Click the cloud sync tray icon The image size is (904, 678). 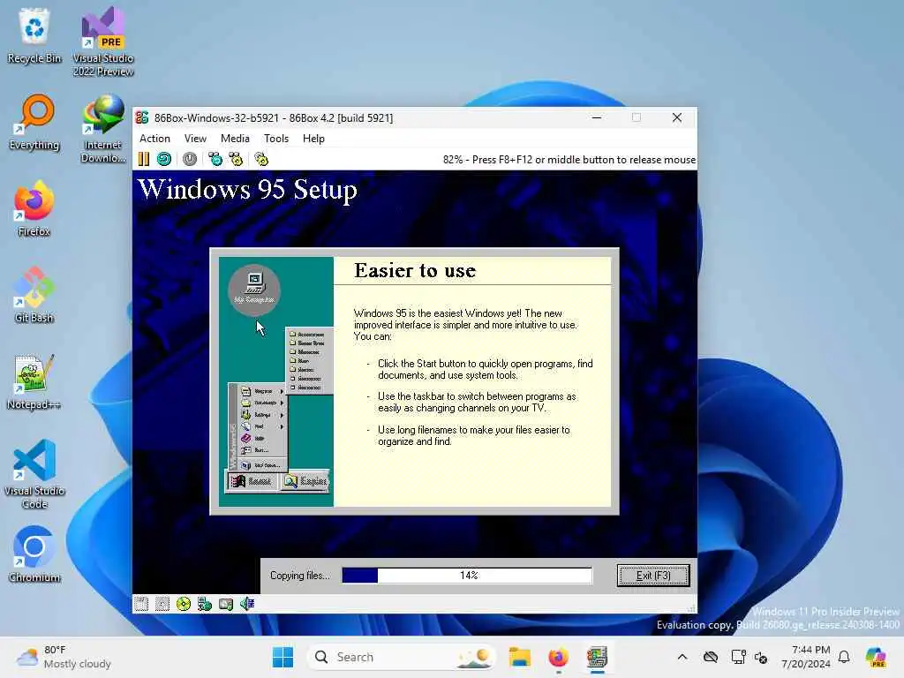pos(711,657)
